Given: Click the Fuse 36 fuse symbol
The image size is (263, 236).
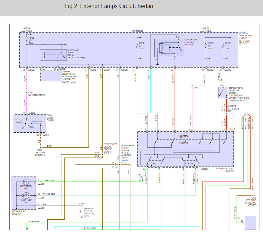Looking at the screenshot, I should click(x=137, y=46).
